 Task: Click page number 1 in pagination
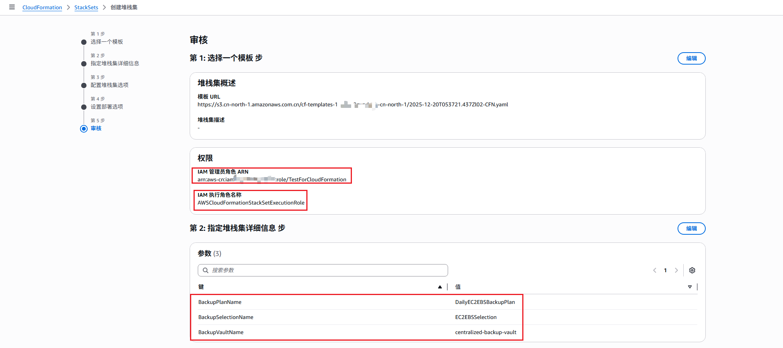pos(665,270)
